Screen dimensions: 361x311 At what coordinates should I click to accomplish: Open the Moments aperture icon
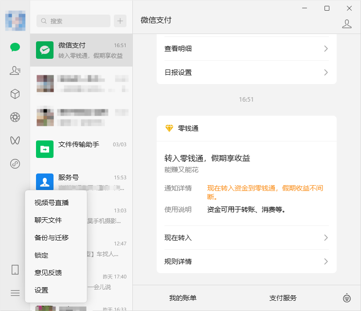pyautogui.click(x=15, y=117)
